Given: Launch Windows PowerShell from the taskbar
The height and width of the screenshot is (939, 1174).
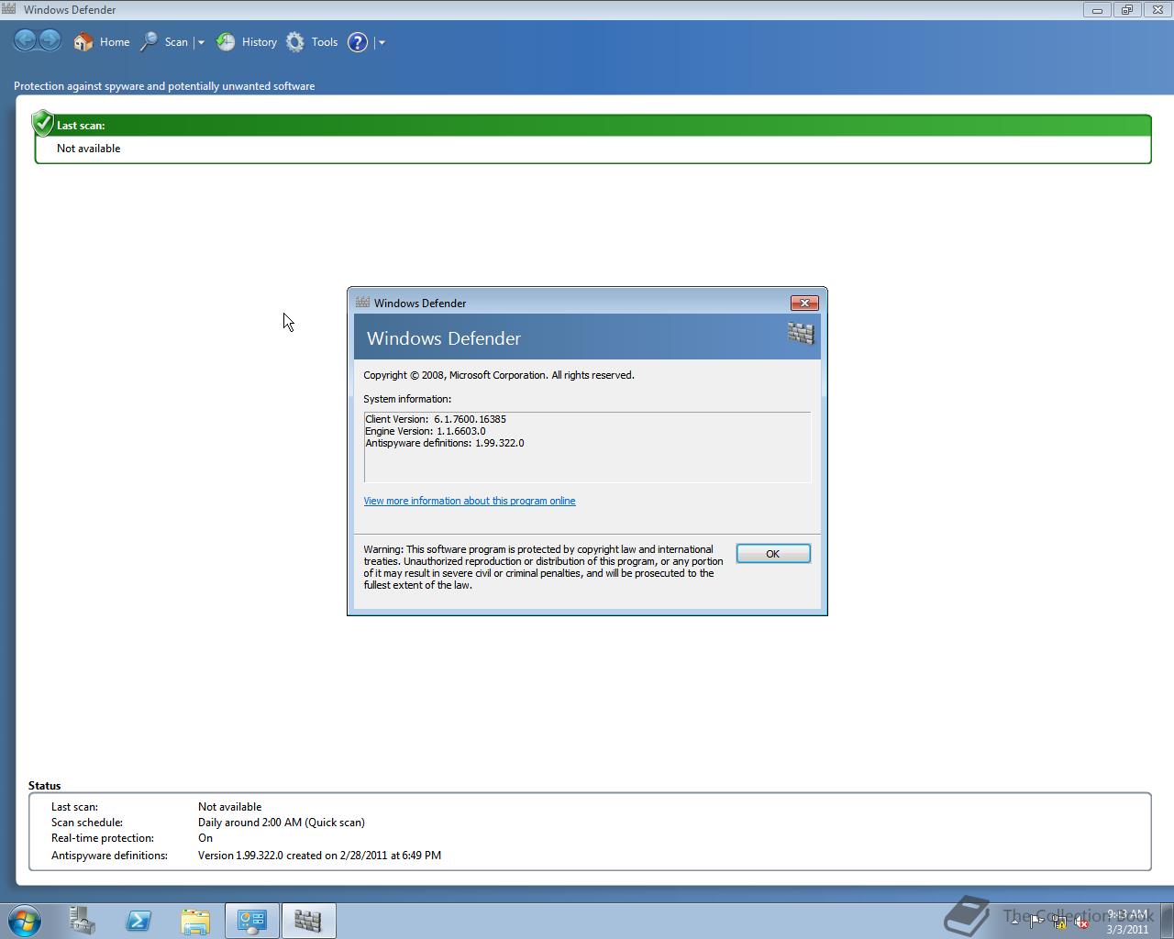Looking at the screenshot, I should tap(138, 921).
